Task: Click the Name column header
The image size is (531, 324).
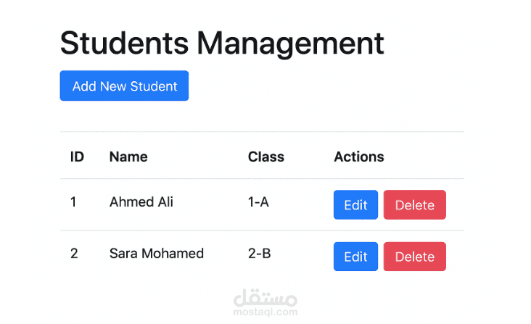Action: [128, 157]
